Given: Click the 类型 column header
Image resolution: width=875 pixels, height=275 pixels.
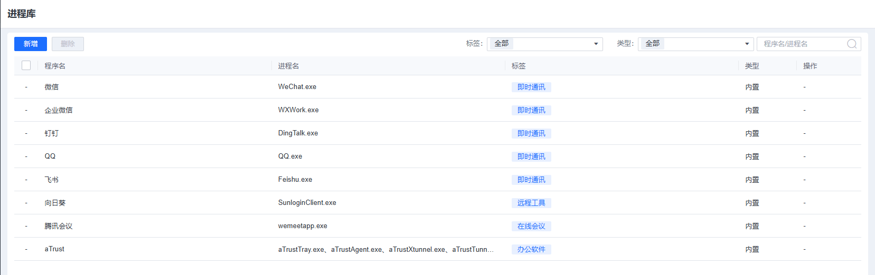Looking at the screenshot, I should tap(752, 66).
